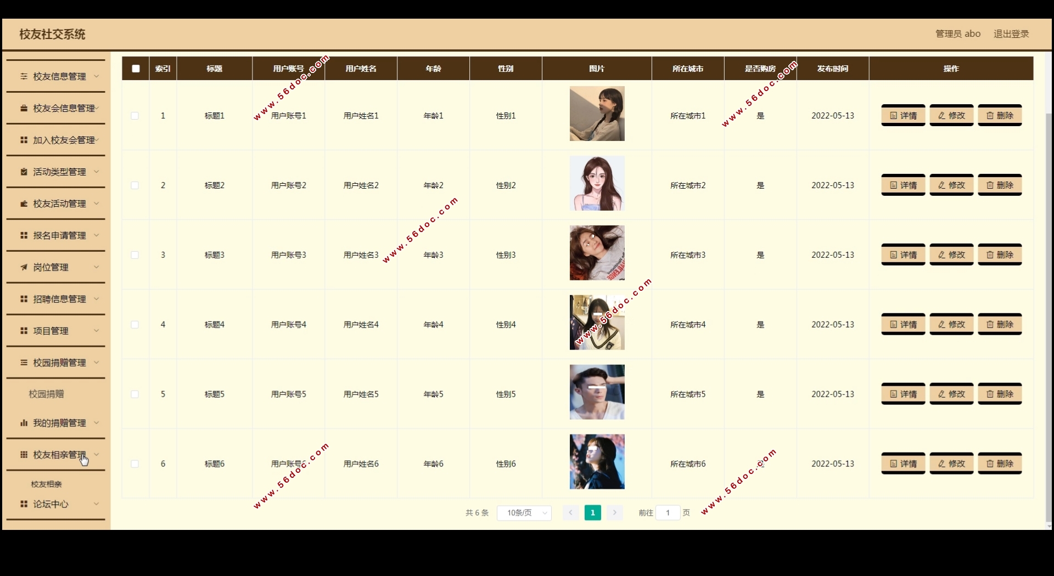The width and height of the screenshot is (1054, 576).
Task: Click the 报名申请管理 grid icon
Action: (24, 235)
